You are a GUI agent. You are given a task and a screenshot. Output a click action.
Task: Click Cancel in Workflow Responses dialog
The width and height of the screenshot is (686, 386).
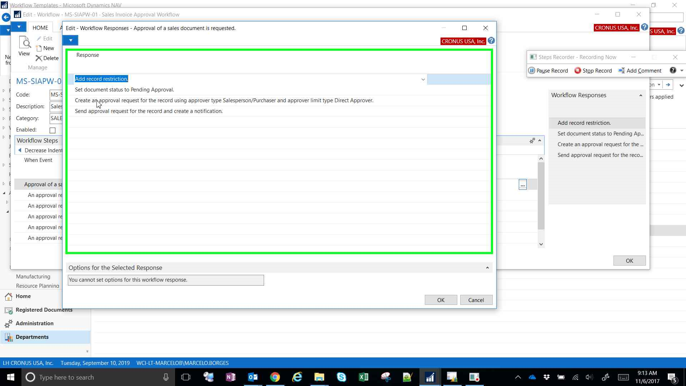tap(476, 300)
